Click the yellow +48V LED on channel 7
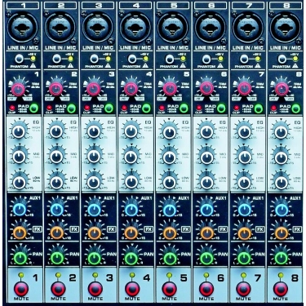Screen dimensions: 306x306 [x=257, y=59]
